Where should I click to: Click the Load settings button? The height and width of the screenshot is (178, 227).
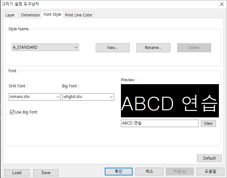[17, 173]
